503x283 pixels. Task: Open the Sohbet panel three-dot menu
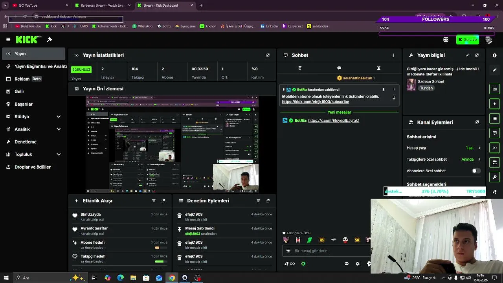pyautogui.click(x=393, y=55)
